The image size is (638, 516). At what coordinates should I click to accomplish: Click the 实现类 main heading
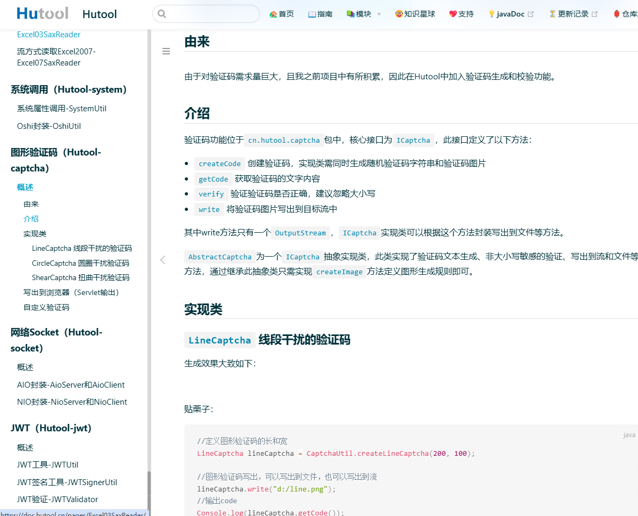pos(203,309)
